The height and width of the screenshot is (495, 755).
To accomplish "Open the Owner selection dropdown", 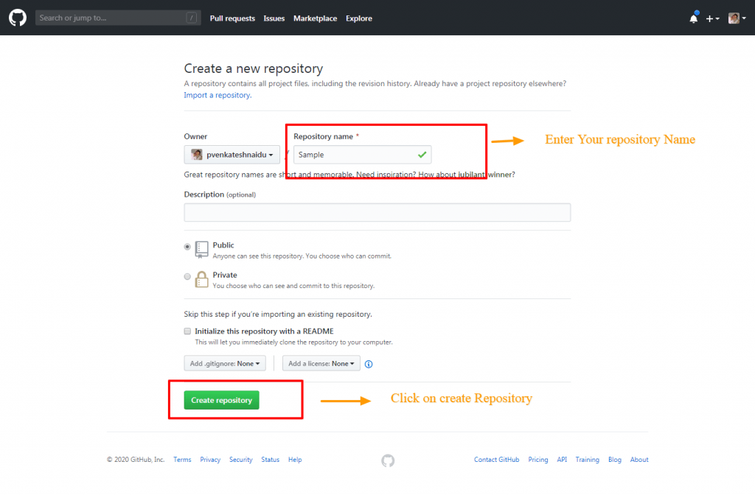I will [x=232, y=155].
